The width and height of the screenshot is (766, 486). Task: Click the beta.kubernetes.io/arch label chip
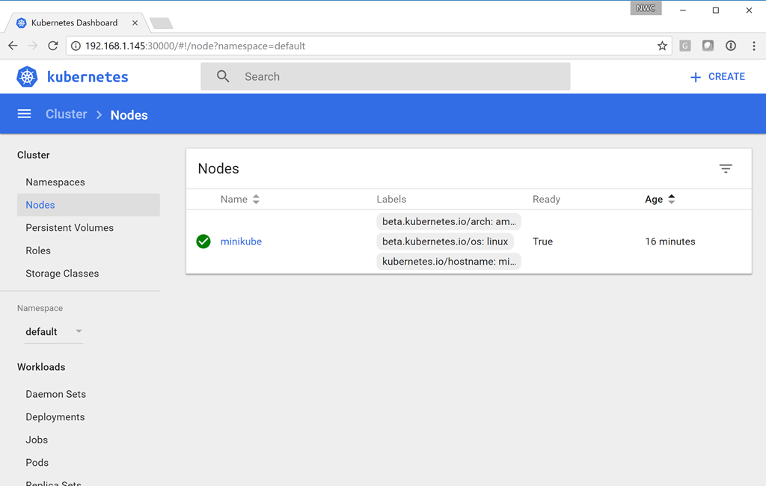pos(449,221)
